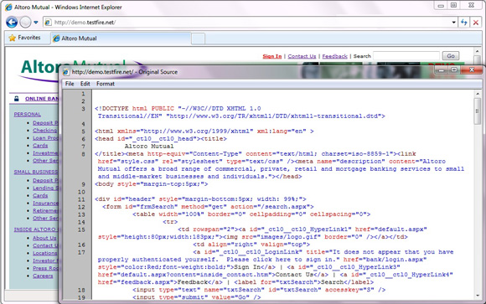The width and height of the screenshot is (486, 304).
Task: Open the PERSONAL section link
Action: pyautogui.click(x=28, y=115)
